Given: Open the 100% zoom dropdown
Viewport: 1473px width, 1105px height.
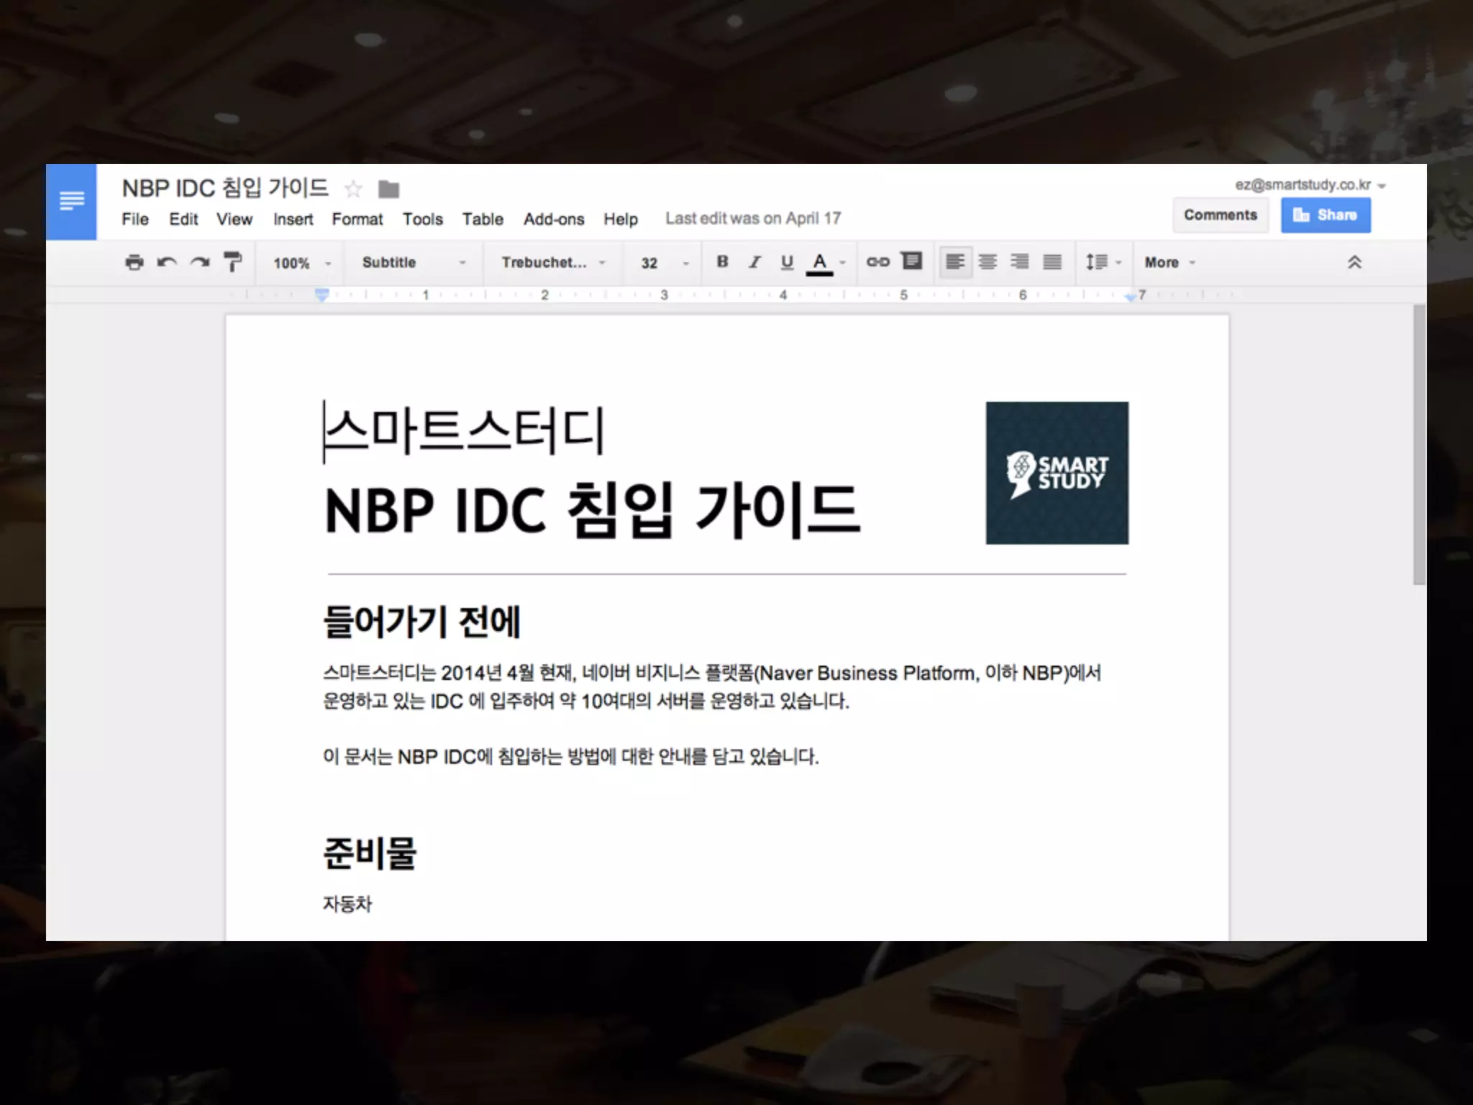Looking at the screenshot, I should (x=302, y=263).
